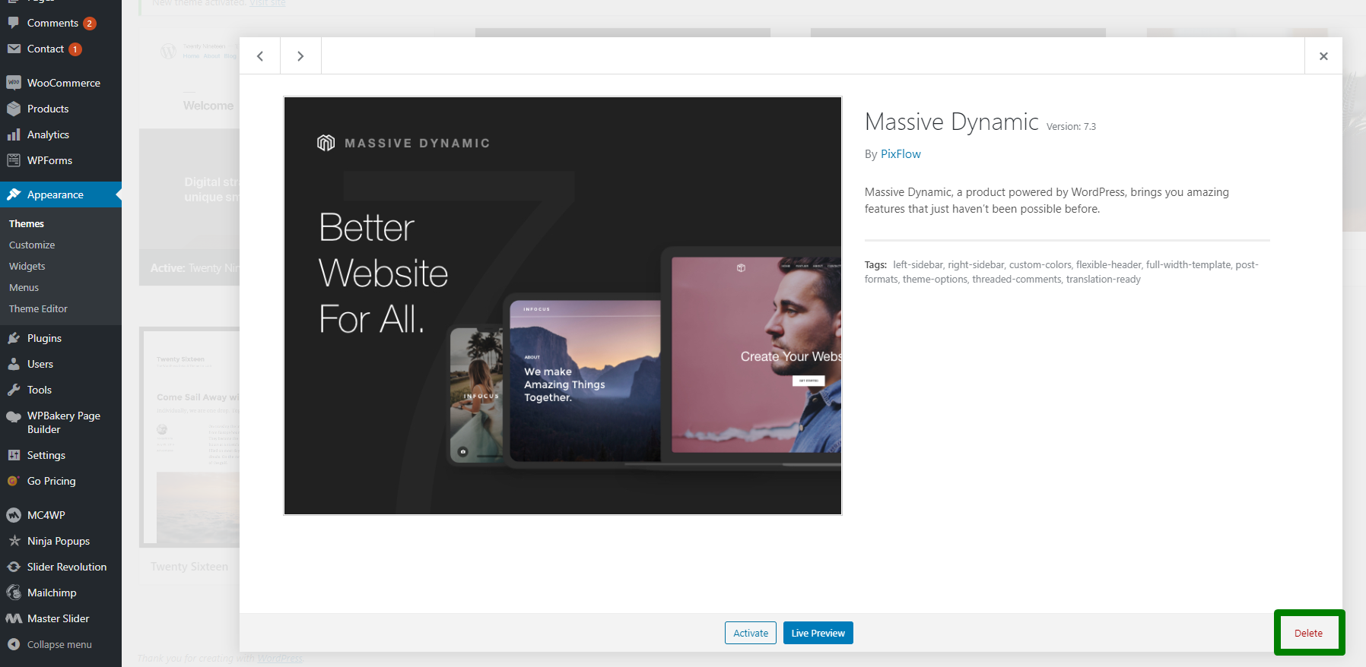1366x667 pixels.
Task: Click the WPBakery Page Builder icon
Action: (14, 416)
